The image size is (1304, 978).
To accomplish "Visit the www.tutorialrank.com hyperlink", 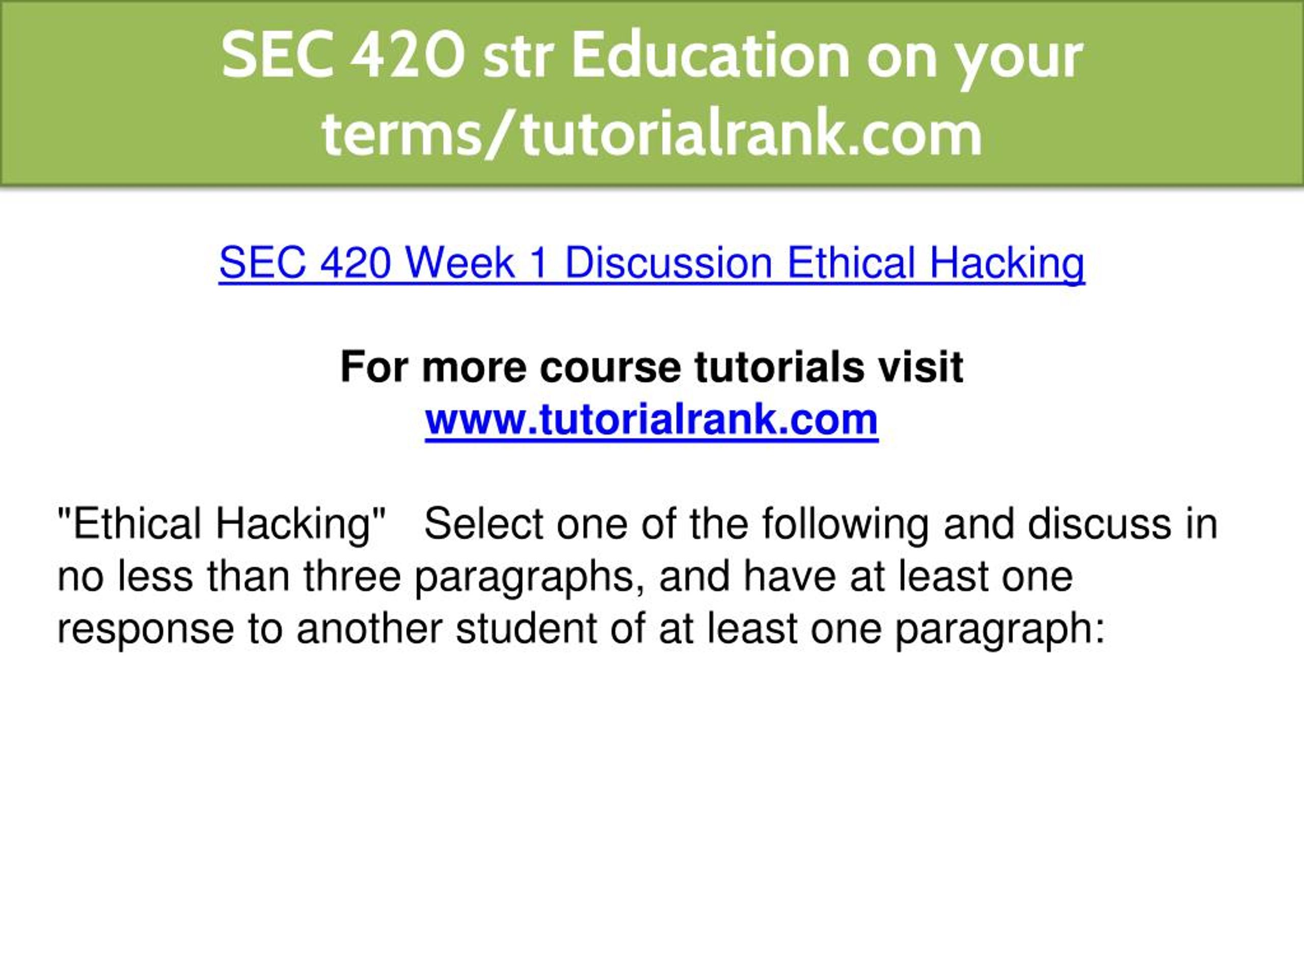I will [x=651, y=420].
